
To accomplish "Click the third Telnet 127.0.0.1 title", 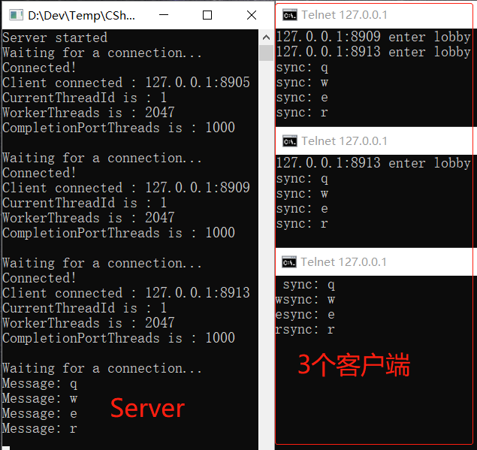I will pyautogui.click(x=343, y=262).
